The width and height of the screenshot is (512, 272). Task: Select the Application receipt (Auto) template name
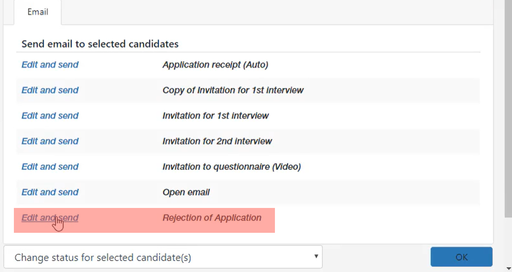click(x=216, y=65)
